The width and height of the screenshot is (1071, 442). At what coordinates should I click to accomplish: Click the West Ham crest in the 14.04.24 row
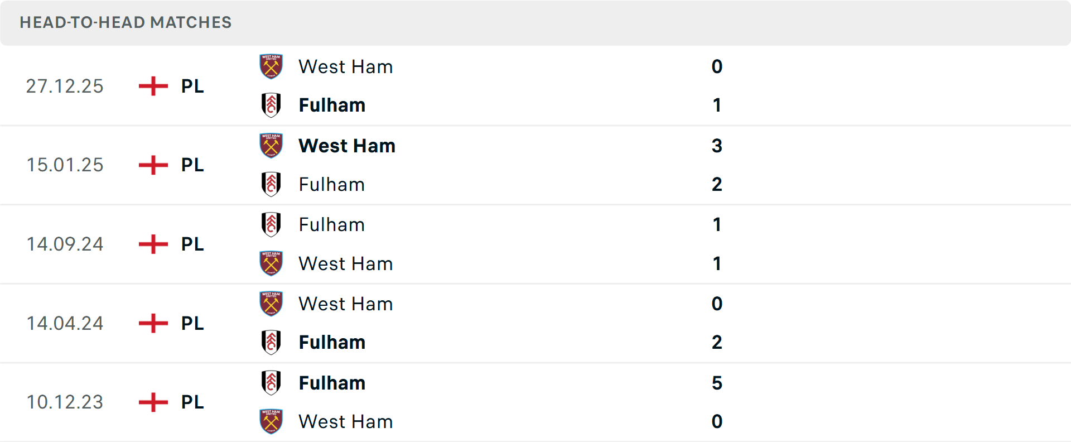coord(272,304)
